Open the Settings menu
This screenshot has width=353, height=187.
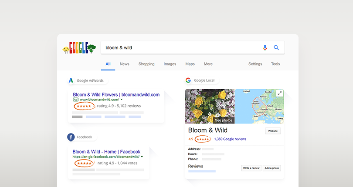(255, 64)
